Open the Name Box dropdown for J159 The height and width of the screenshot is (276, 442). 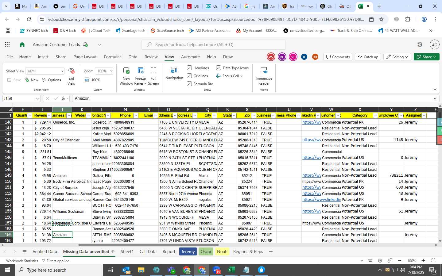pos(38,99)
